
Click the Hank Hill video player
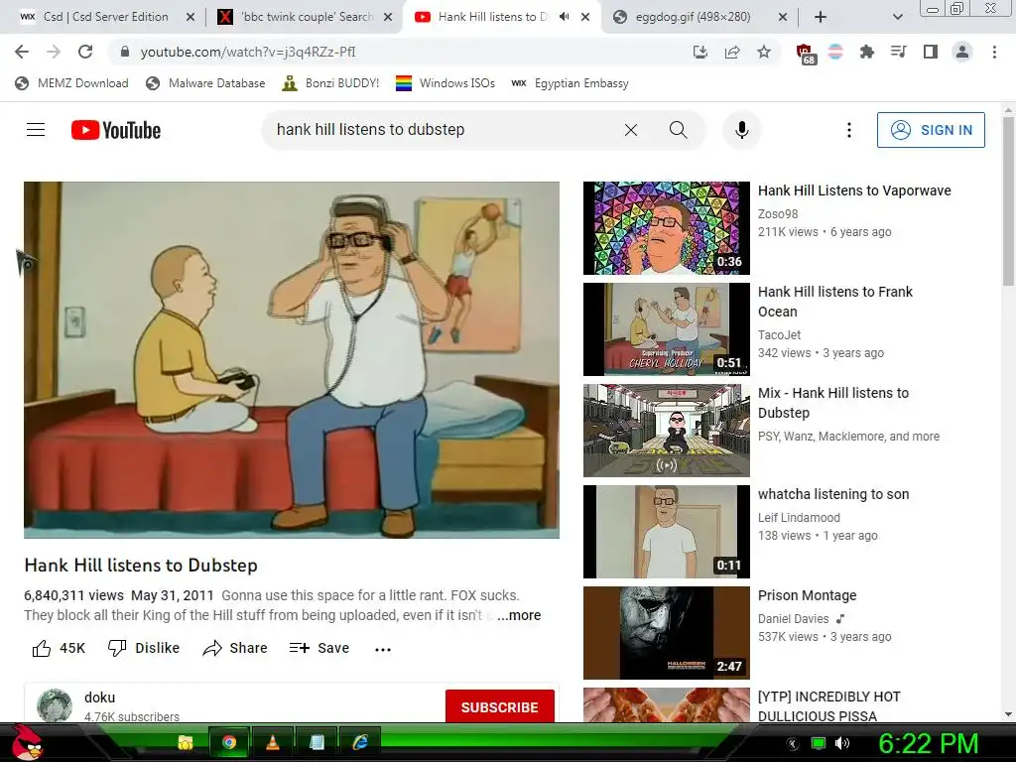pyautogui.click(x=292, y=359)
